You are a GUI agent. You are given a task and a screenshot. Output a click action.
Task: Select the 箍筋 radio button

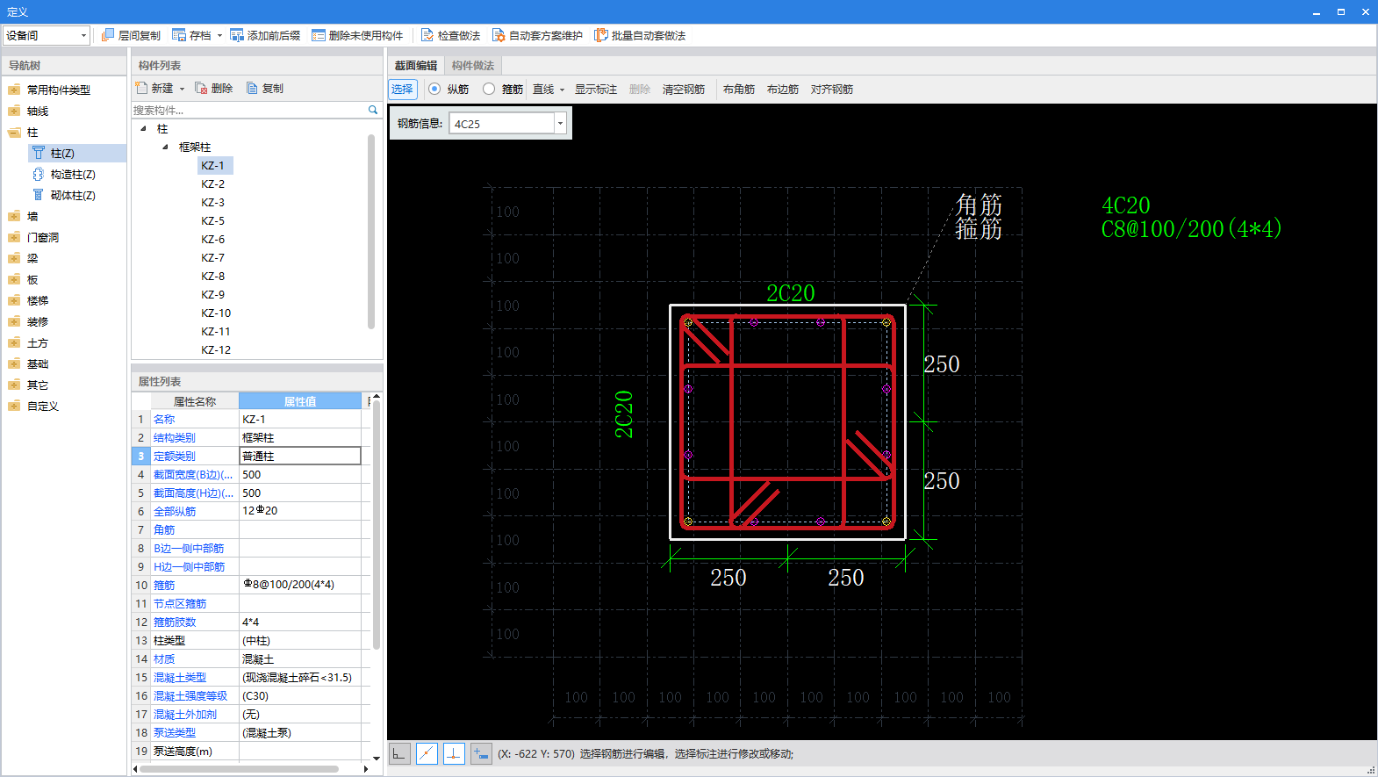pos(489,89)
